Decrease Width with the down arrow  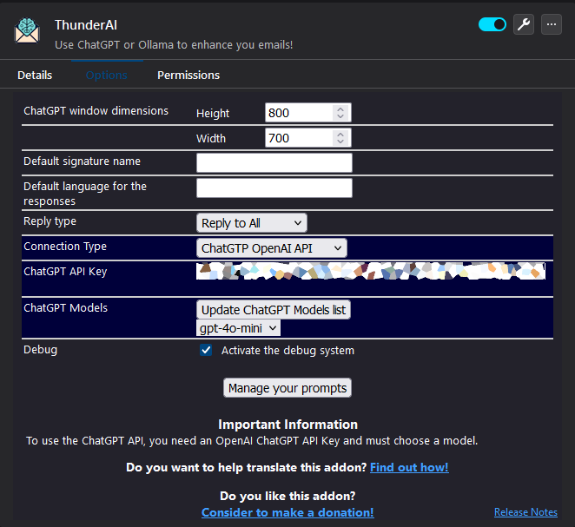(x=340, y=142)
